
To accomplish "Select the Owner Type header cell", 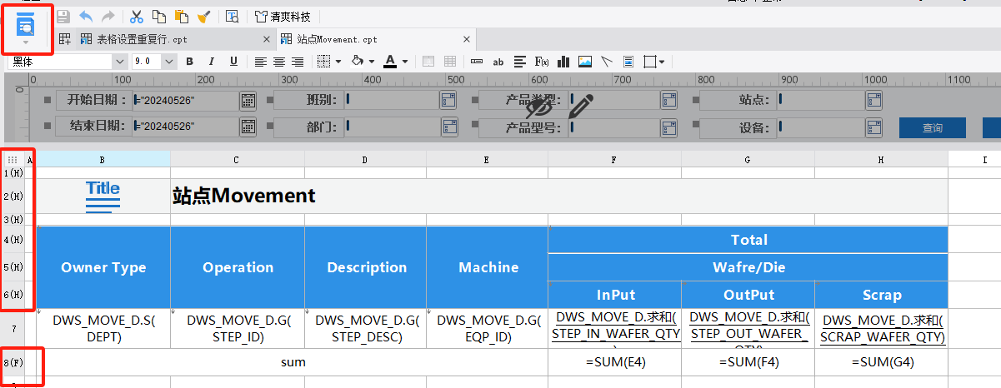I will pyautogui.click(x=103, y=267).
